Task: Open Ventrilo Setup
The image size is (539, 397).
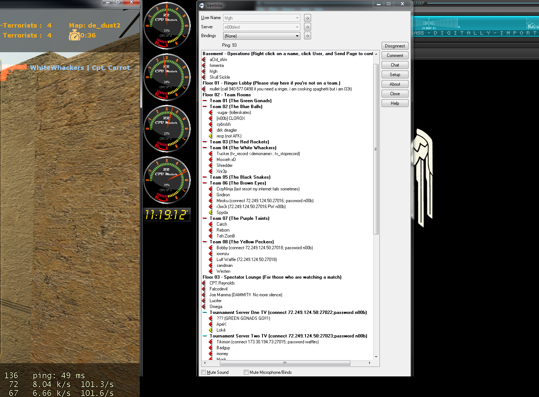Action: [395, 75]
